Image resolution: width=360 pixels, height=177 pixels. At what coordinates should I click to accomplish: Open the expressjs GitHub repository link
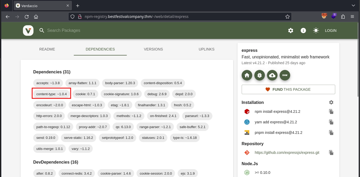point(287,153)
